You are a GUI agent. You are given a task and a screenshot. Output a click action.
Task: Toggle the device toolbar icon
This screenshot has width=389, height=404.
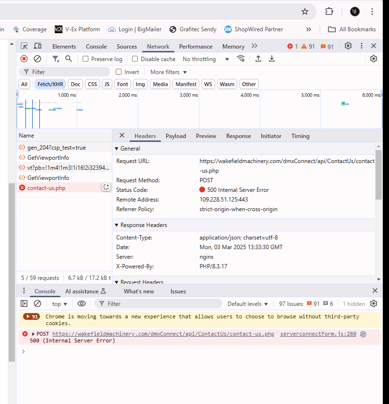pyautogui.click(x=37, y=46)
